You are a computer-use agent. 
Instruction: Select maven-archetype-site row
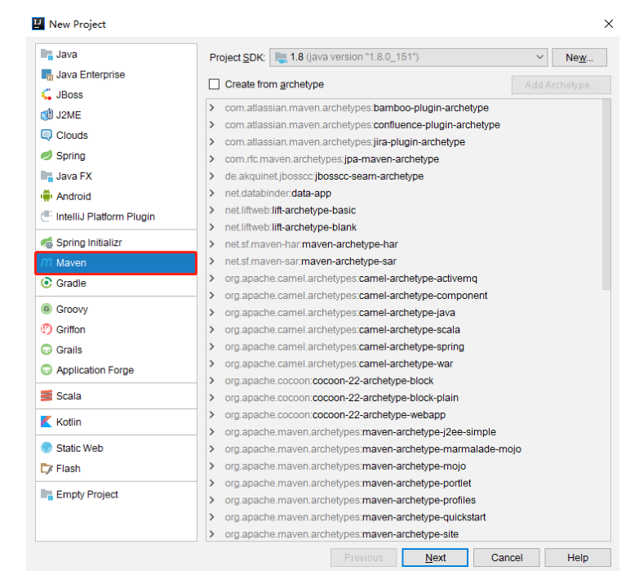pos(404,534)
